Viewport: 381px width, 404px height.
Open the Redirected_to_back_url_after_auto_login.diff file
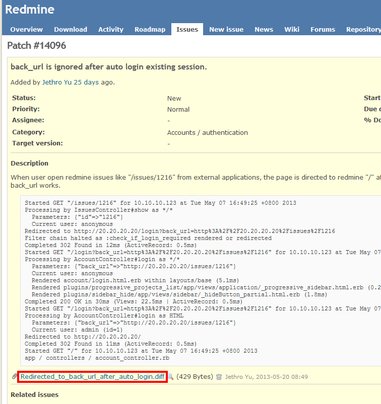click(x=92, y=377)
